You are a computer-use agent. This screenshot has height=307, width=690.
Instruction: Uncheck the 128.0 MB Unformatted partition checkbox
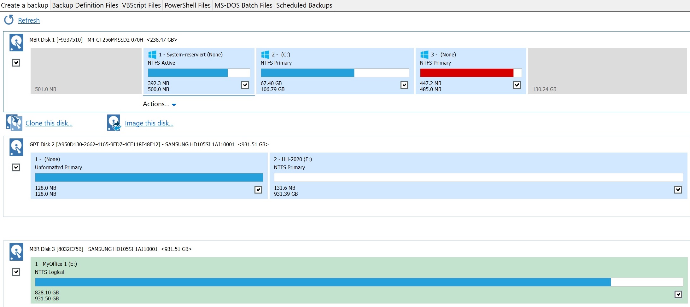click(x=258, y=190)
